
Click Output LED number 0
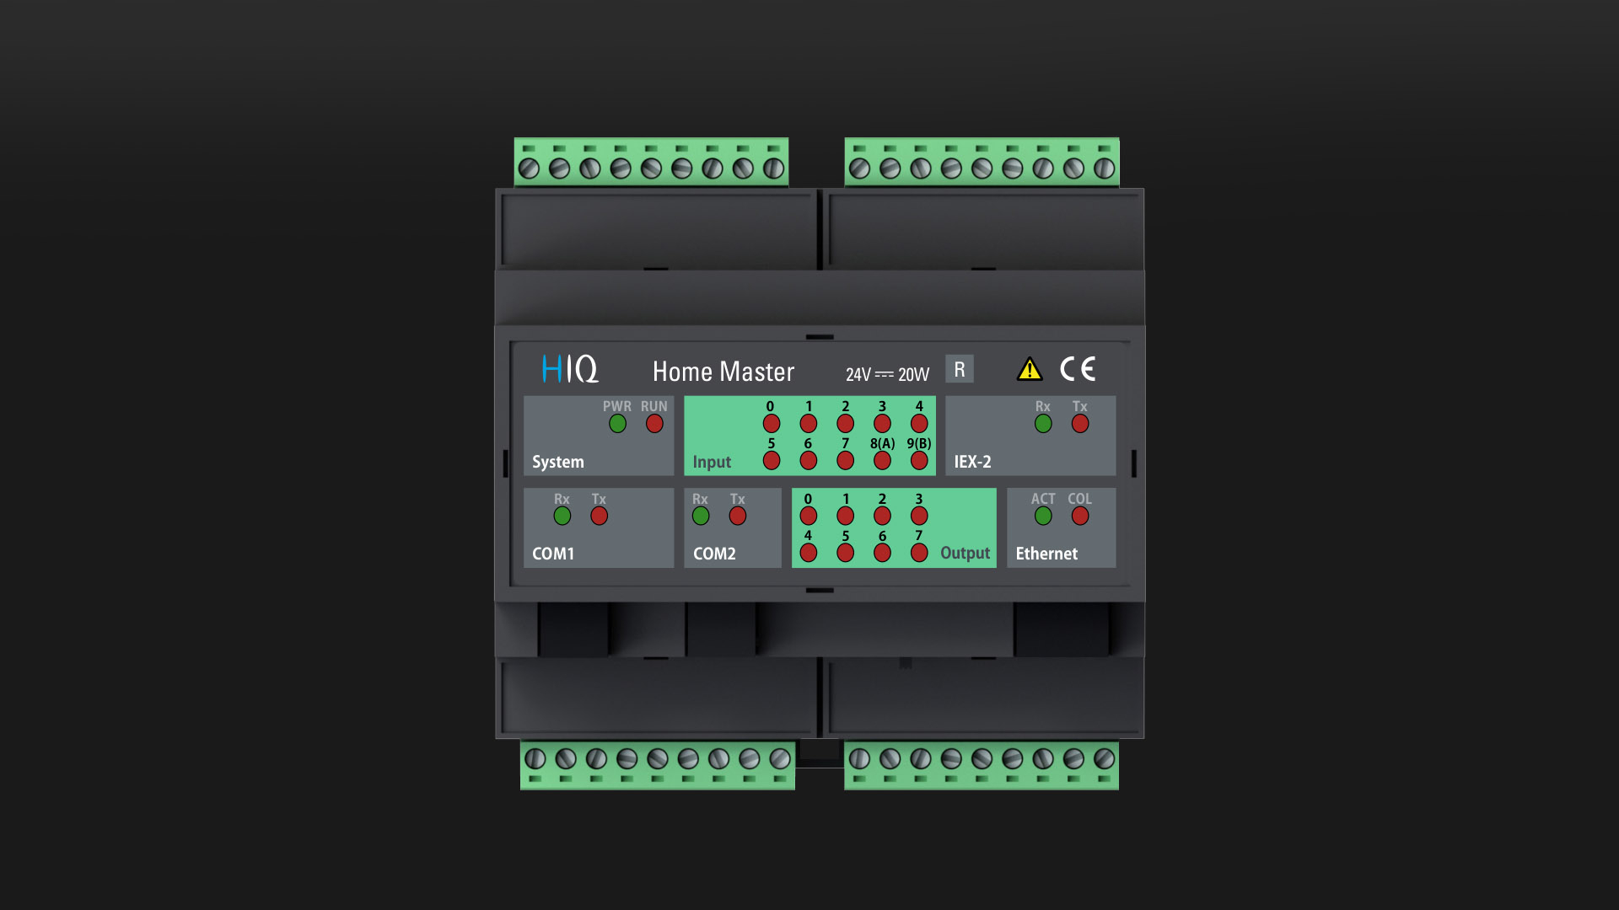pyautogui.click(x=809, y=516)
